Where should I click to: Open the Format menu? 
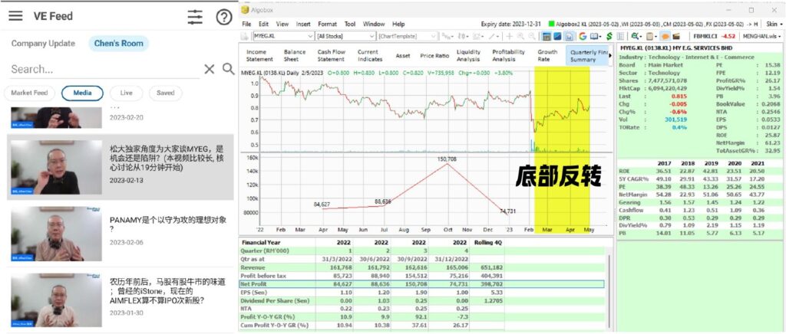point(327,24)
